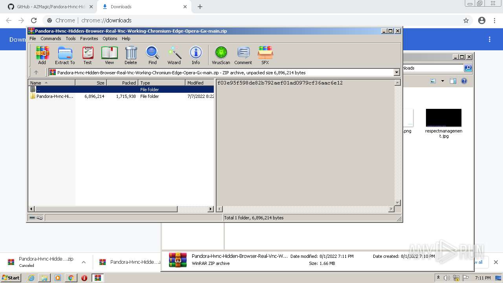Image resolution: width=503 pixels, height=283 pixels.
Task: Close the GitHub browser tab
Action: point(91,7)
